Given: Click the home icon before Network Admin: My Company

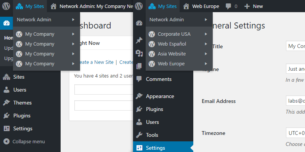Looking at the screenshot, I should coord(53,6).
